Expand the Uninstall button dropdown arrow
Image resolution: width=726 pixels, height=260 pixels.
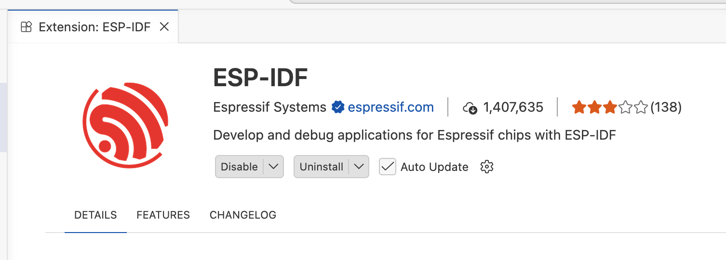tap(359, 167)
